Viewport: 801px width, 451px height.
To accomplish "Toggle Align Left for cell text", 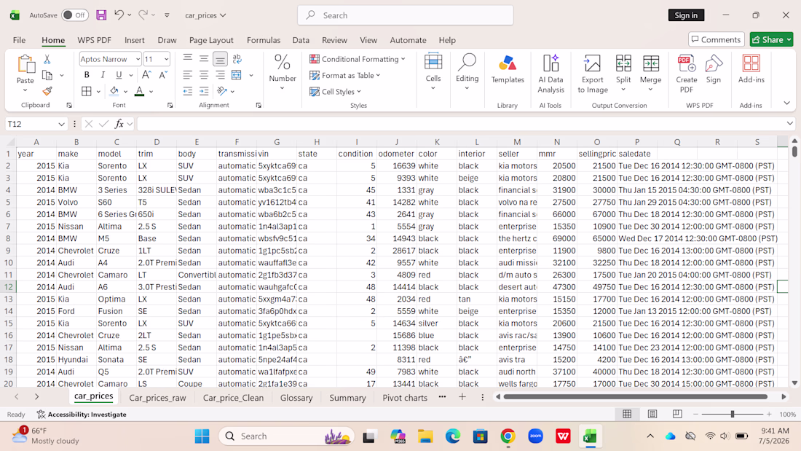I will click(x=187, y=75).
